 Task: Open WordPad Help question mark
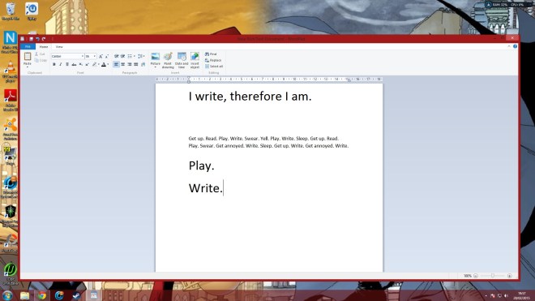point(515,46)
